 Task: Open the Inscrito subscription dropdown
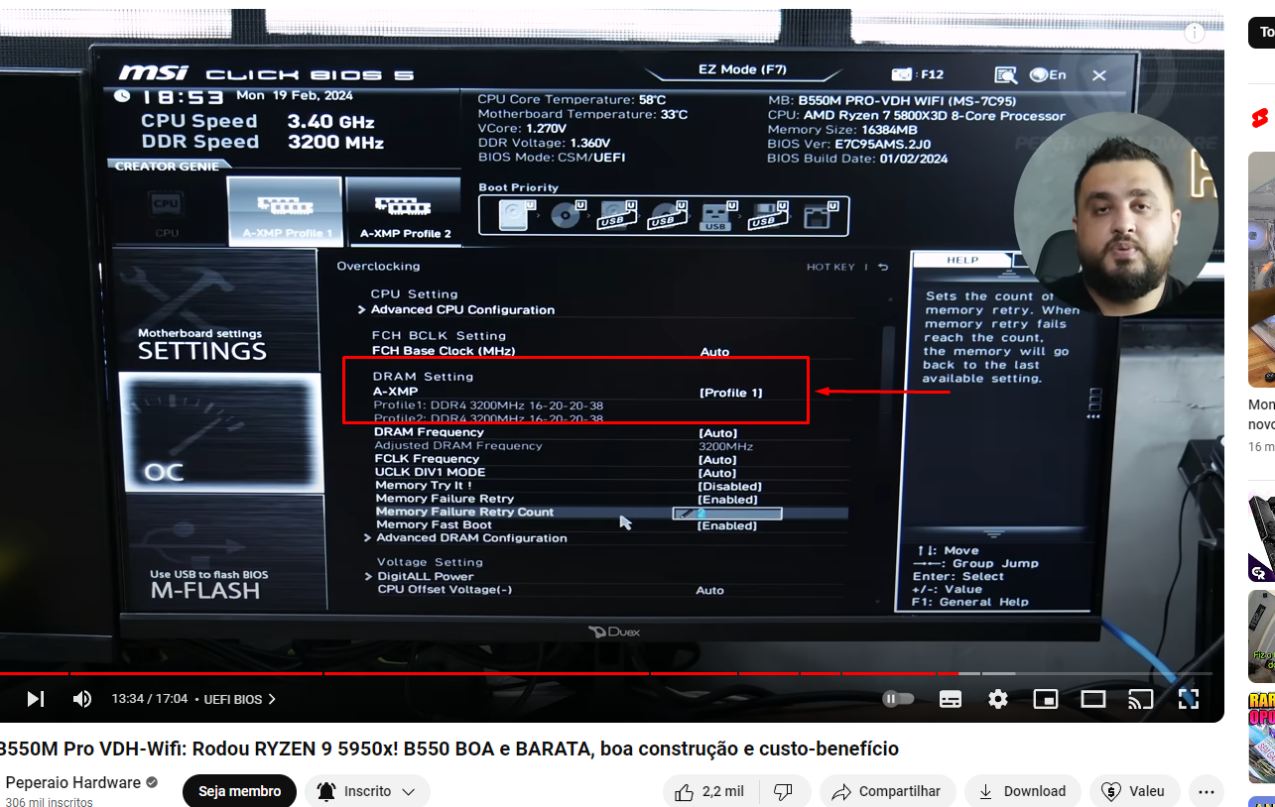pos(368,791)
